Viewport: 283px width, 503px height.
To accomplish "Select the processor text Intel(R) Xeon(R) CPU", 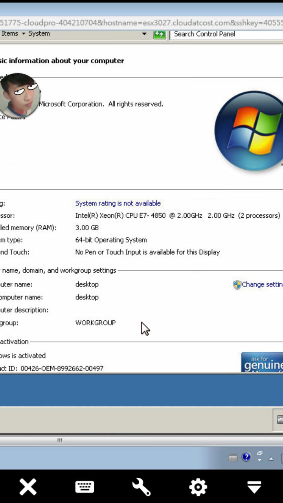I will 178,215.
